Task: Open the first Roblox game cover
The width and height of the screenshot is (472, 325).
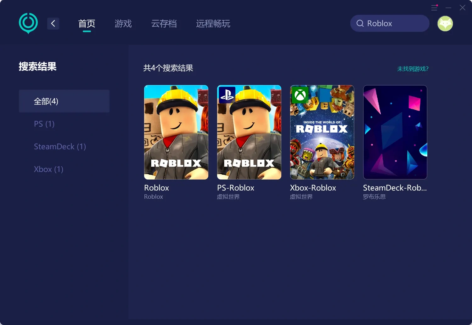Action: pyautogui.click(x=176, y=132)
